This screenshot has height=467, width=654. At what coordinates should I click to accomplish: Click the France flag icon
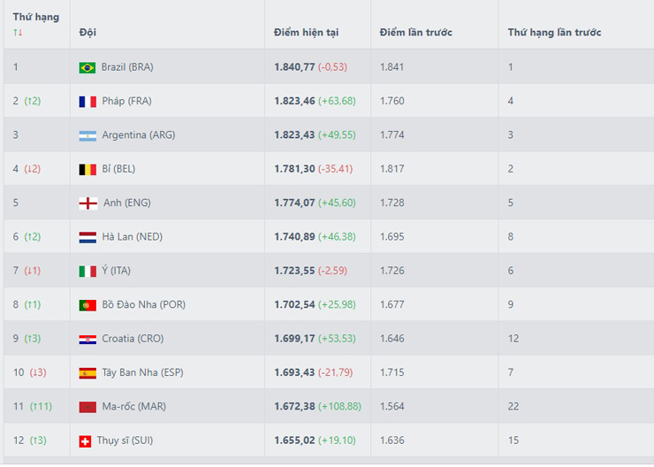87,102
